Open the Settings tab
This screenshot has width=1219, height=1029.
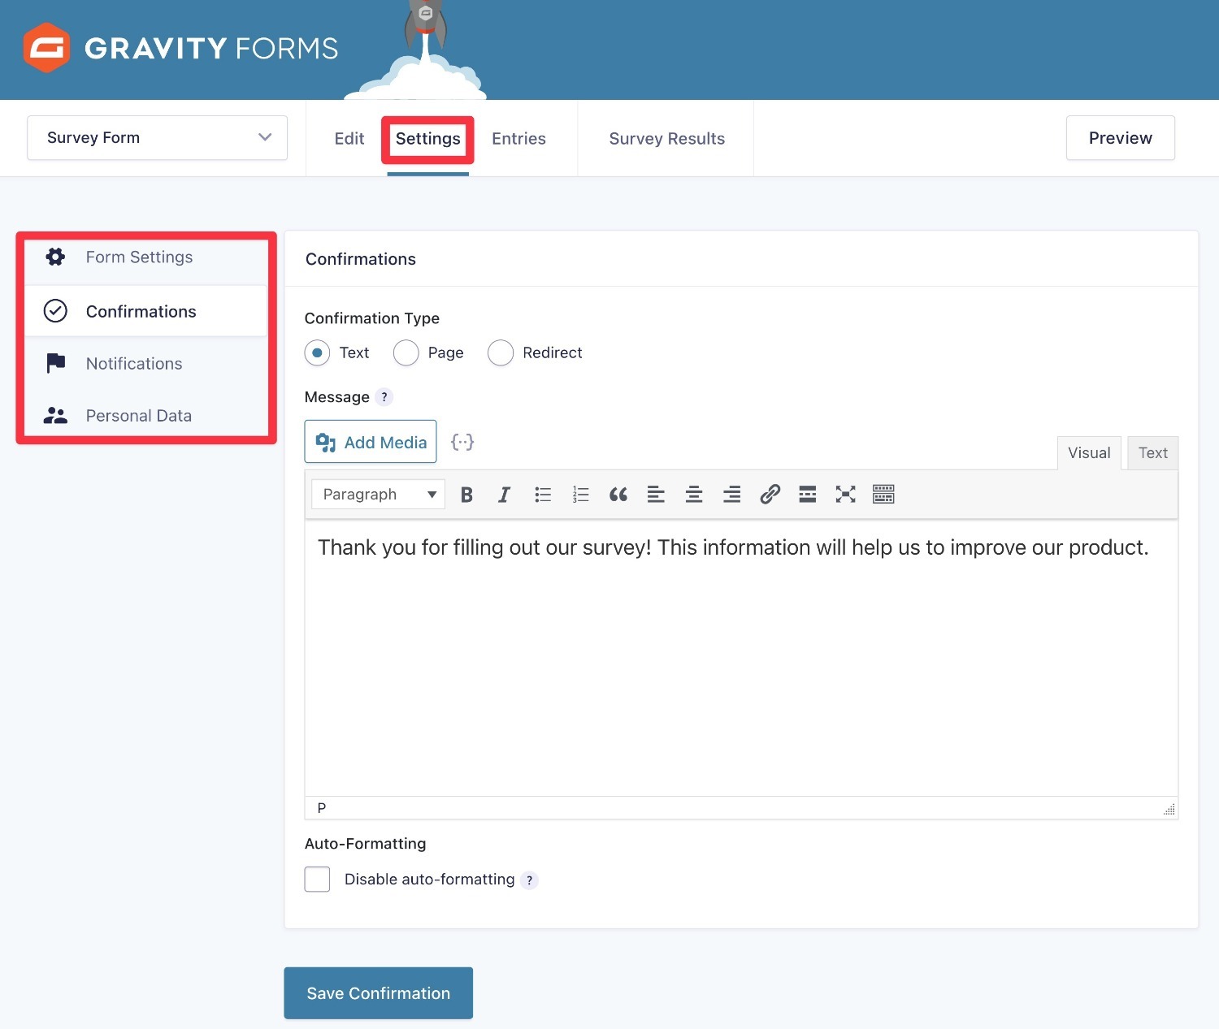pyautogui.click(x=427, y=139)
